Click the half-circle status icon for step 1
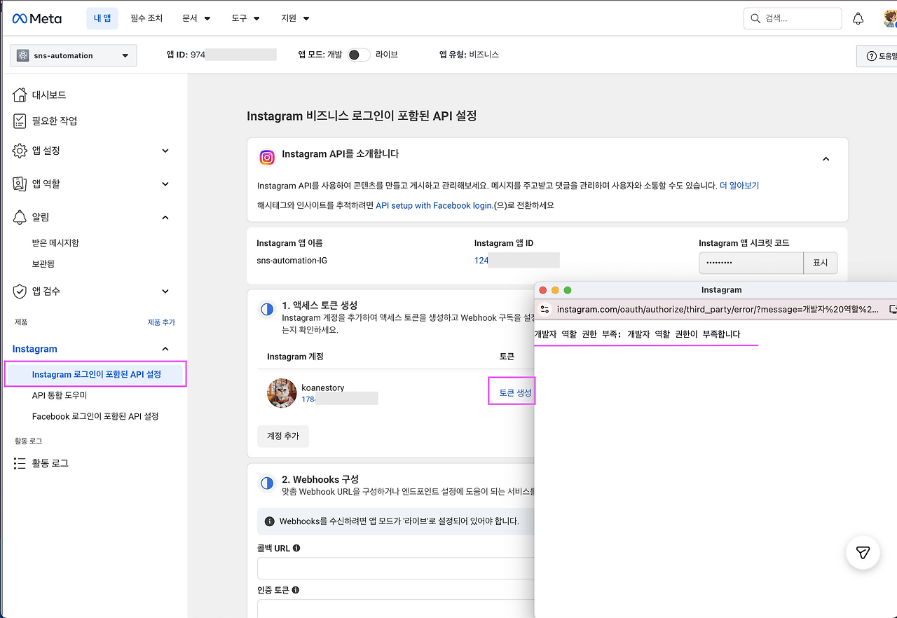The width and height of the screenshot is (897, 618). pos(267,309)
